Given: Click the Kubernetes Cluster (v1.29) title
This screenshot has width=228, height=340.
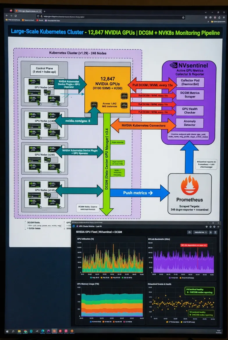Looking at the screenshot, I should (78, 53).
